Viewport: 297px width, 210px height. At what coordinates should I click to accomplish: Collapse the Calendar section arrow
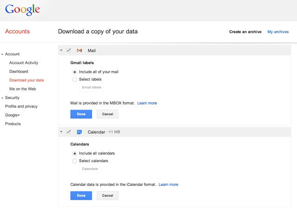[x=61, y=132]
